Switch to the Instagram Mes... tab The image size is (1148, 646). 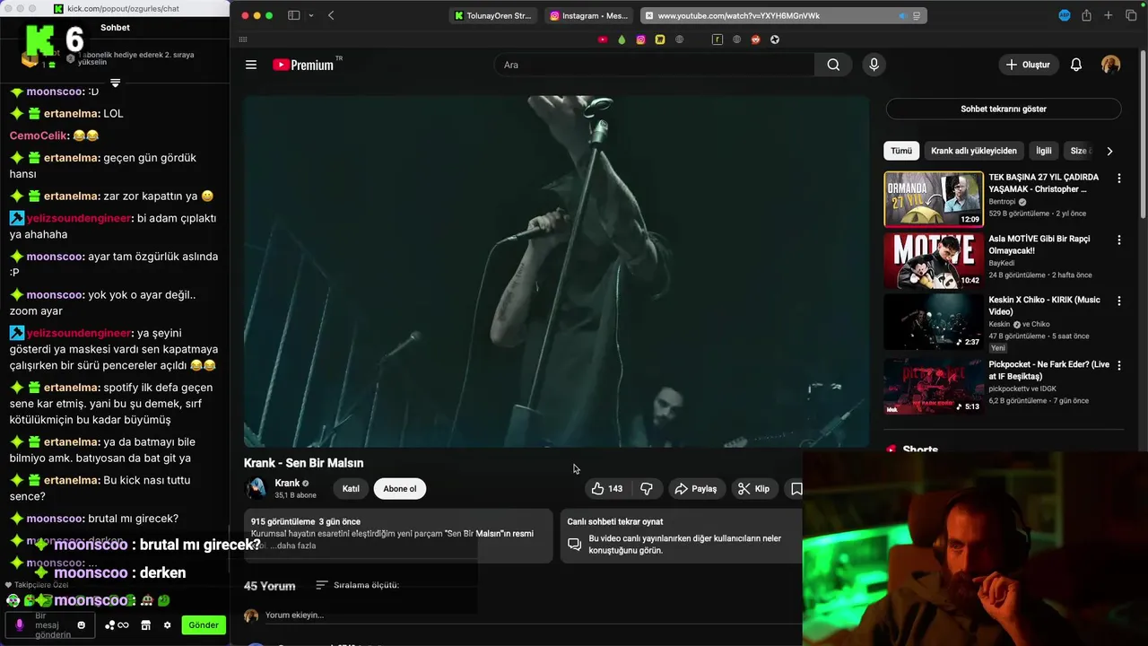click(589, 15)
